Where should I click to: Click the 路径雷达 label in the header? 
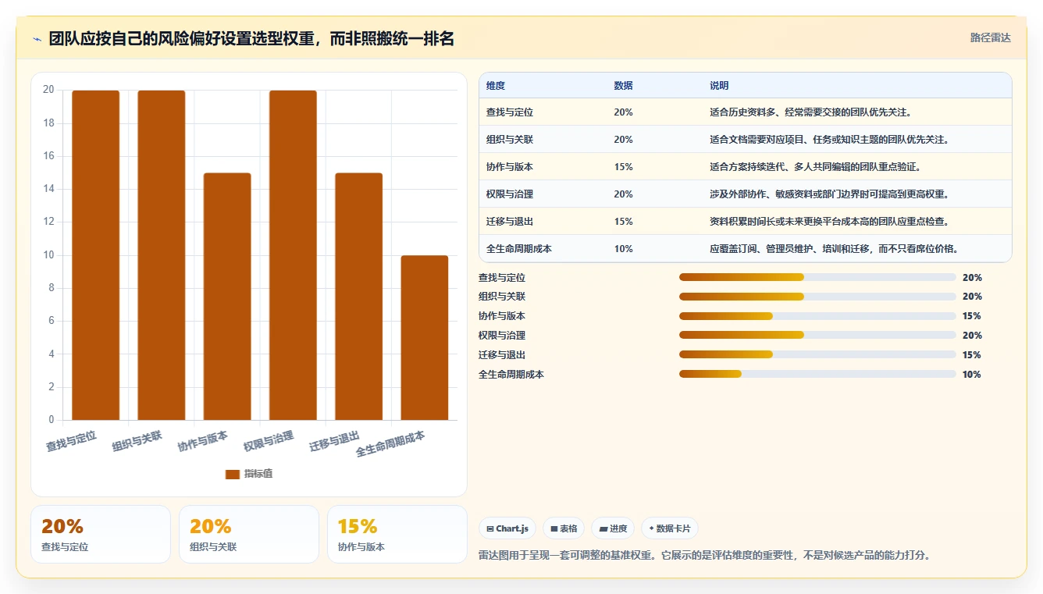point(990,37)
